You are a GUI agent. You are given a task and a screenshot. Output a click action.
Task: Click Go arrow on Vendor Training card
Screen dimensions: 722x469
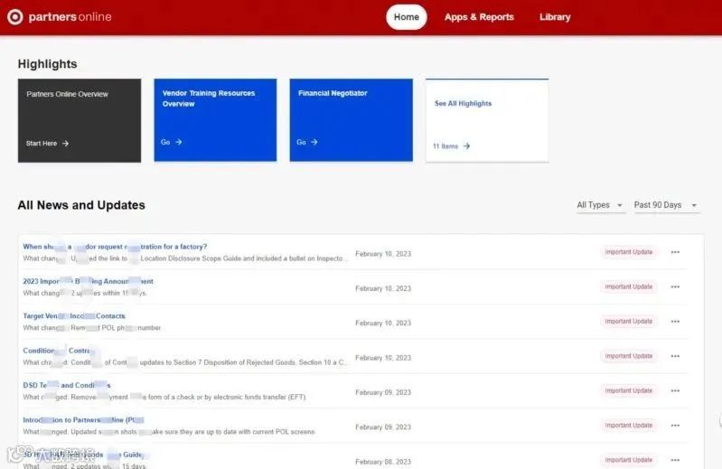coord(179,142)
